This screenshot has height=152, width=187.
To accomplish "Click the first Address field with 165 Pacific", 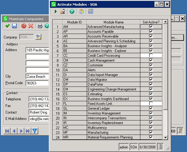I will point(37,50).
